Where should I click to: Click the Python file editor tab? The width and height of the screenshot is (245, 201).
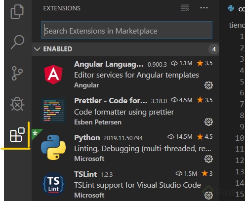pos(237,8)
